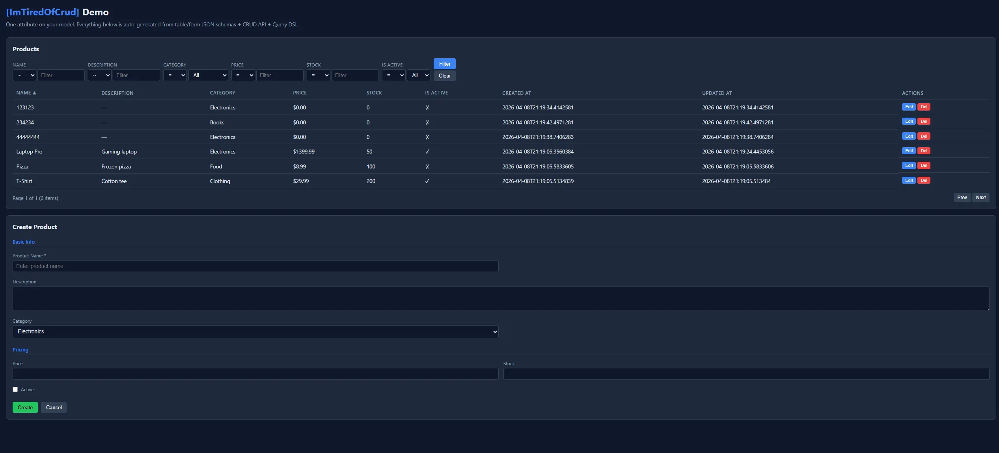Enable the Active checkbox in Create Product form
The image size is (999, 453).
[x=15, y=390]
